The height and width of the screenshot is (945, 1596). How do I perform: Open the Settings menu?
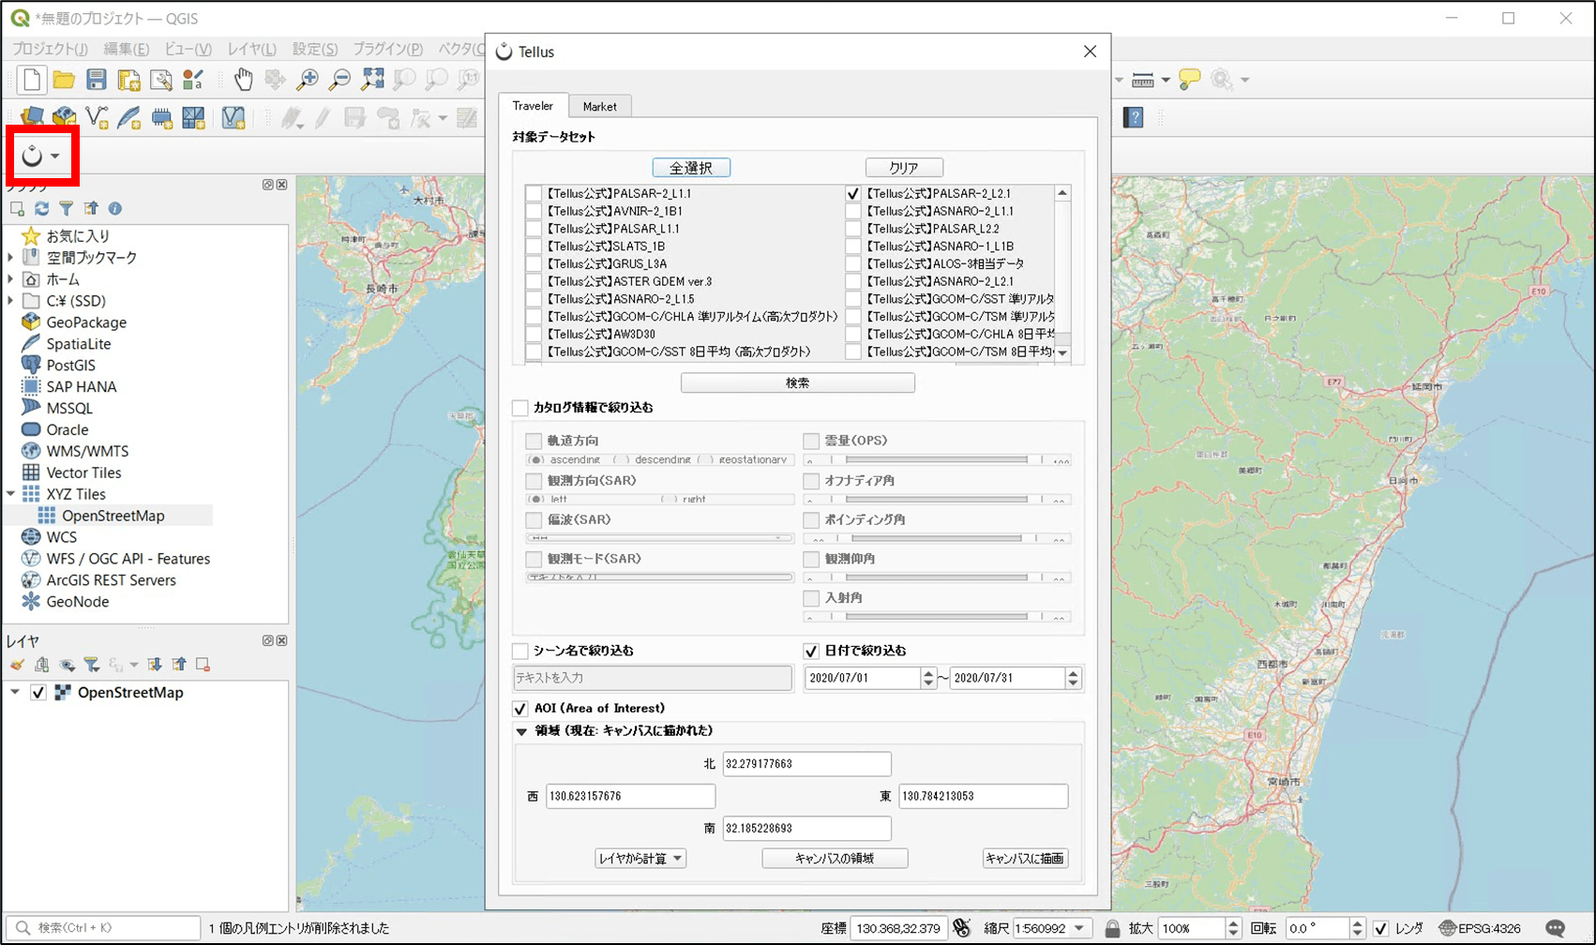(x=314, y=49)
